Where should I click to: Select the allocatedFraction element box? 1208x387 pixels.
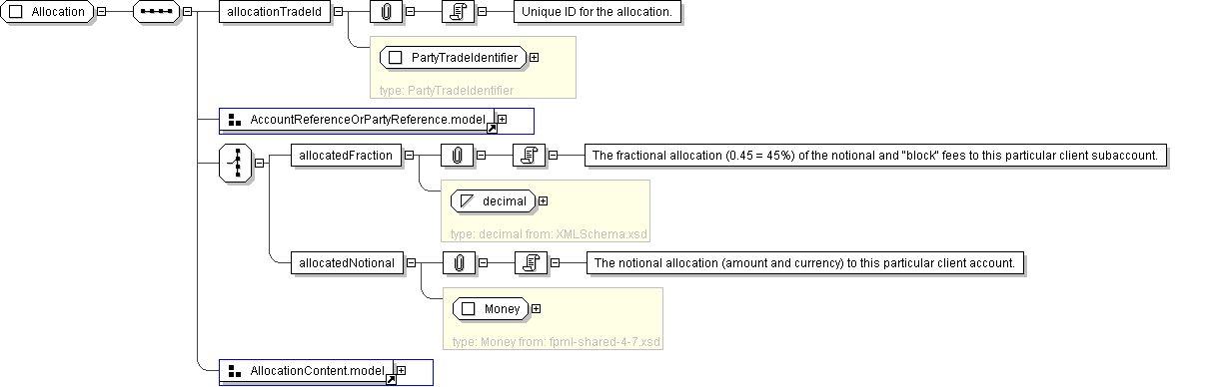click(x=346, y=156)
